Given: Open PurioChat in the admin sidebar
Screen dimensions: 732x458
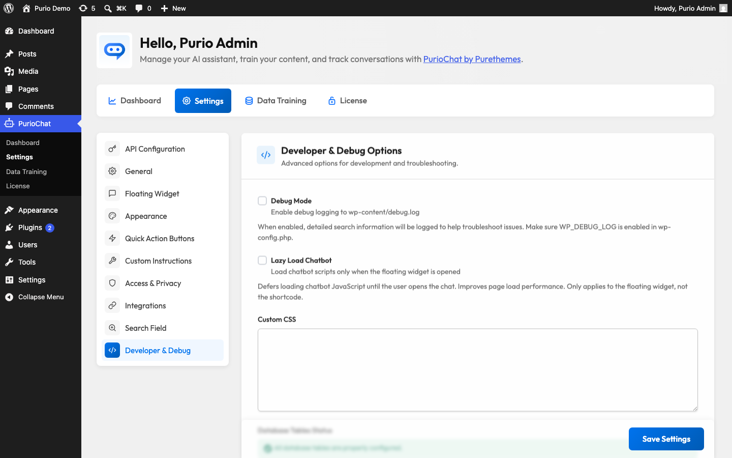Looking at the screenshot, I should 41,124.
